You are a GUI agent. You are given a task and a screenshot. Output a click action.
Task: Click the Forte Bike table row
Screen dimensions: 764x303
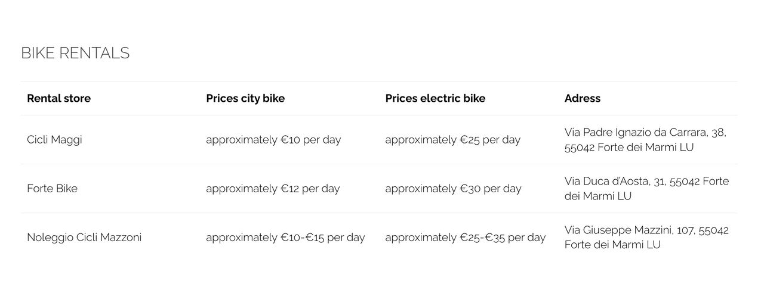379,189
